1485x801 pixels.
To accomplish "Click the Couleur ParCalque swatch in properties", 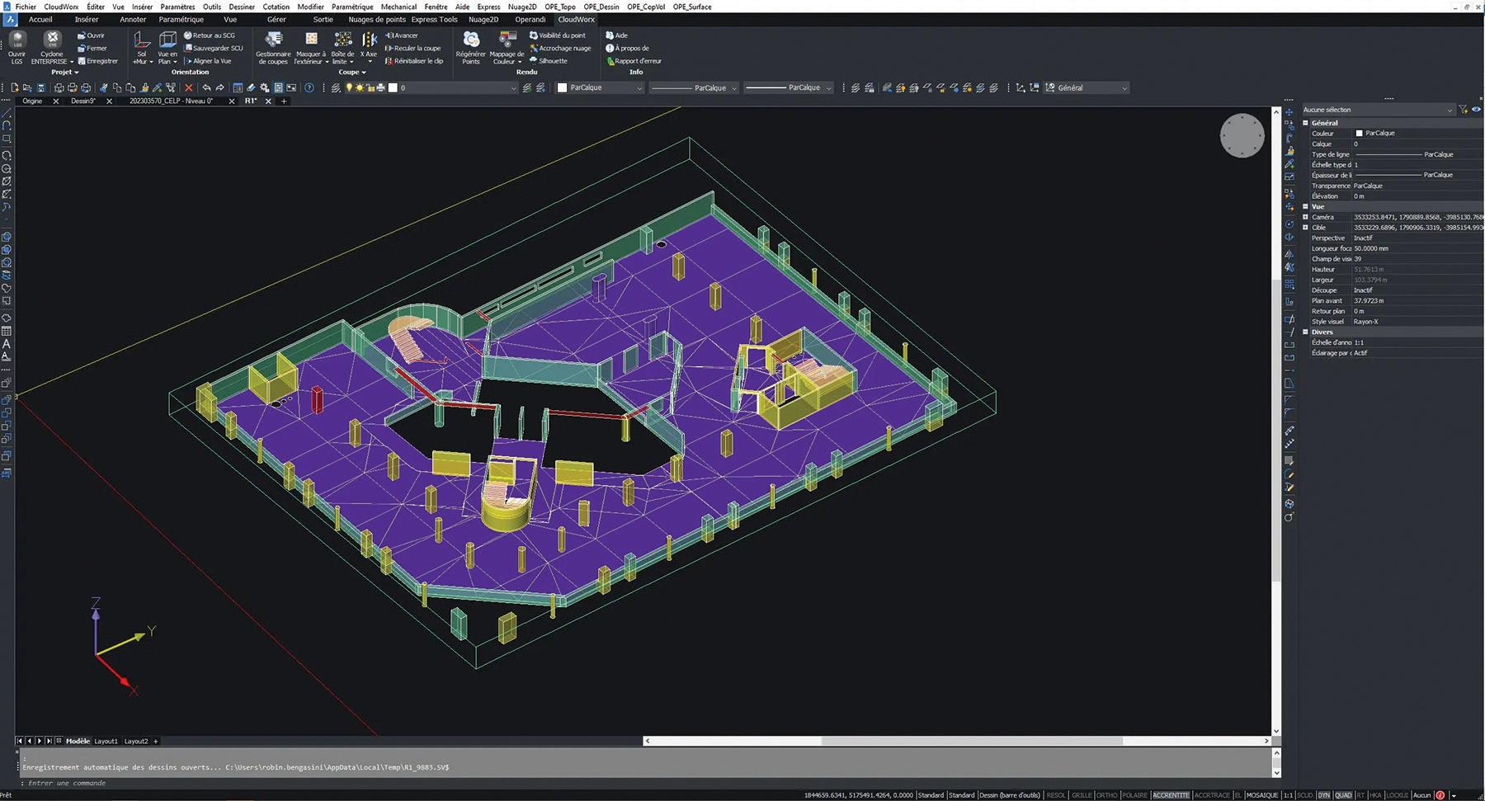I will [1360, 133].
